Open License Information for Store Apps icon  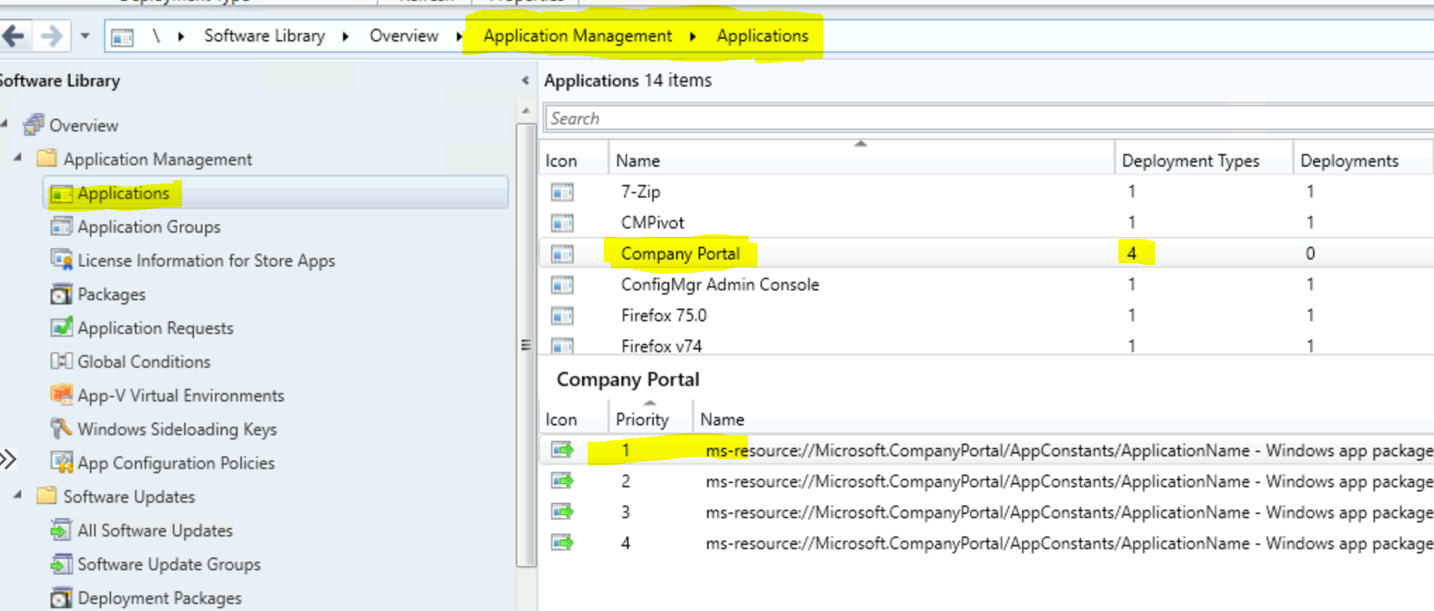pyautogui.click(x=61, y=259)
